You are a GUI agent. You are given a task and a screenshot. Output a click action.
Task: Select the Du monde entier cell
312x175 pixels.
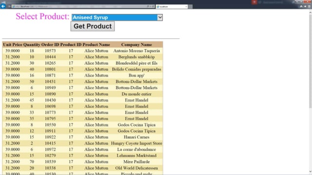coord(136,94)
